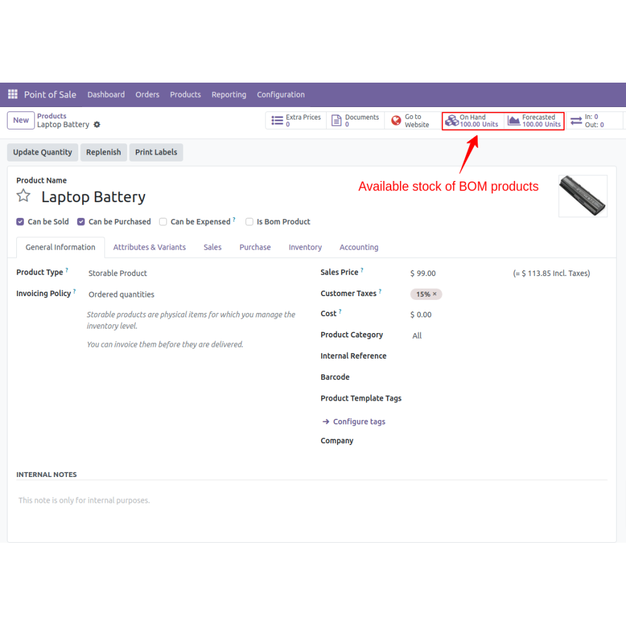The width and height of the screenshot is (626, 626).
Task: Open the Reporting menu
Action: pyautogui.click(x=228, y=95)
